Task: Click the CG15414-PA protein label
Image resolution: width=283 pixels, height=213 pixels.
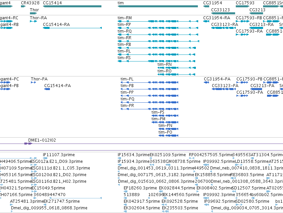Action: (58, 86)
